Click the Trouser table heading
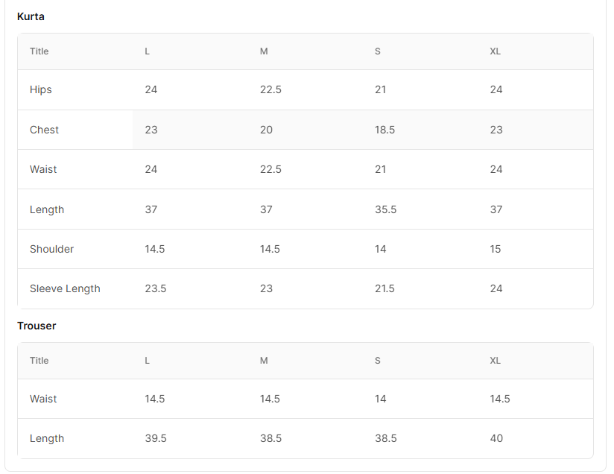The height and width of the screenshot is (474, 614). click(x=37, y=326)
